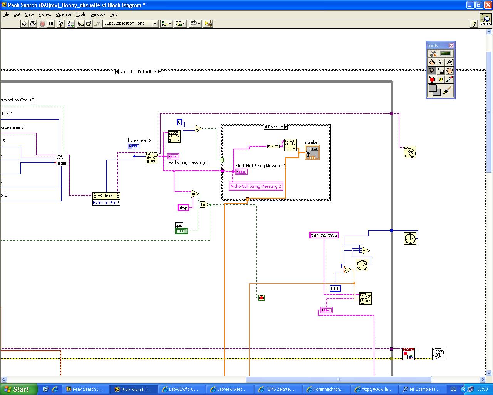Close the Tools palette

(451, 46)
